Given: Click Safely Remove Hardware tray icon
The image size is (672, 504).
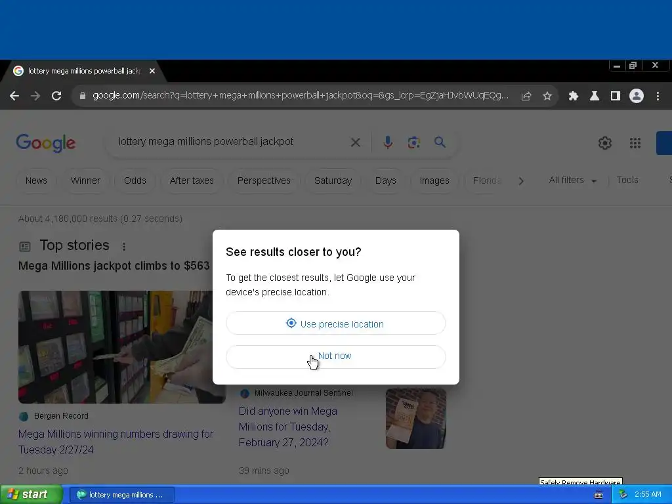Looking at the screenshot, I should (623, 495).
